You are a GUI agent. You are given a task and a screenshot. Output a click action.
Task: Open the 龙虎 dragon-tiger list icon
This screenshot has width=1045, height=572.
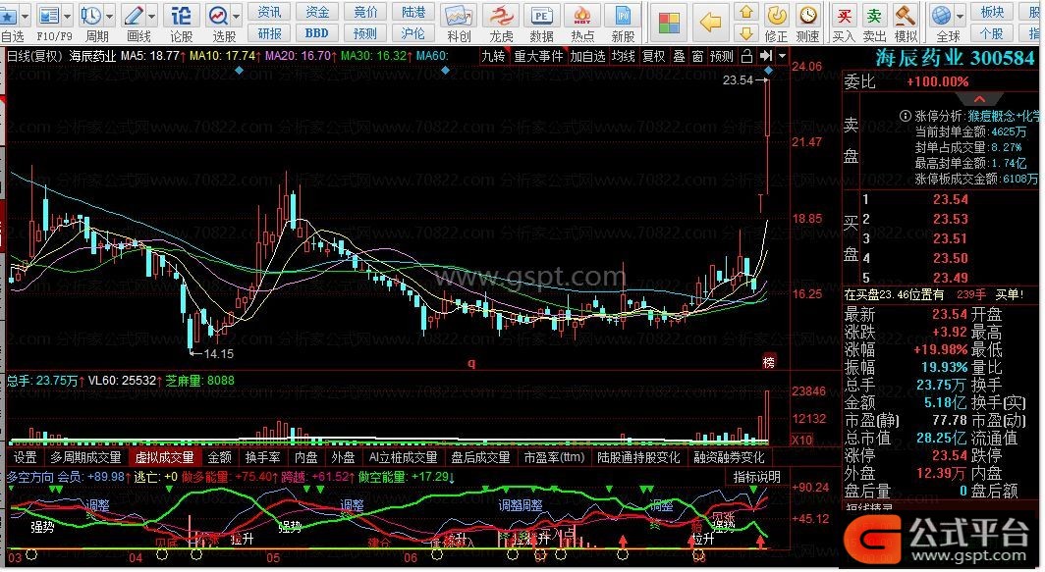(501, 16)
